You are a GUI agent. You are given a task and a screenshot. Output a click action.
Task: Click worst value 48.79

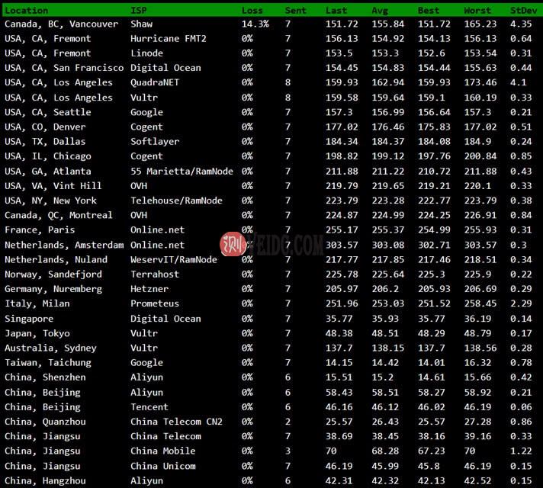click(x=477, y=333)
